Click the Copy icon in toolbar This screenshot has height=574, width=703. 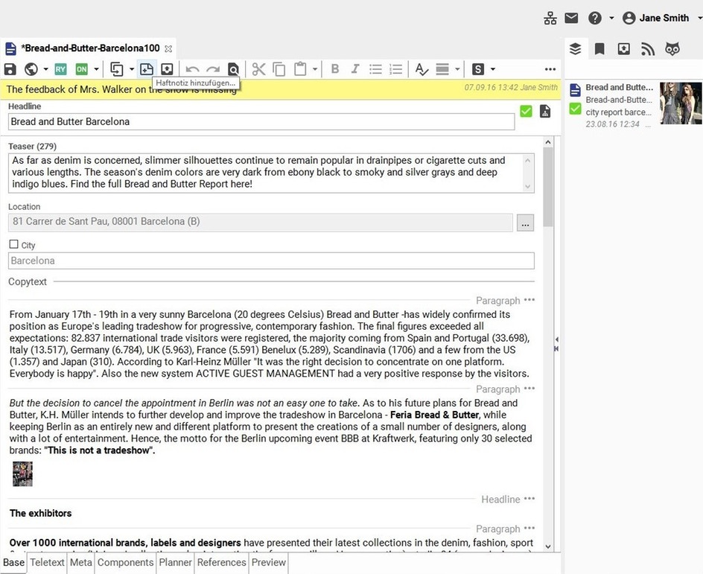279,69
